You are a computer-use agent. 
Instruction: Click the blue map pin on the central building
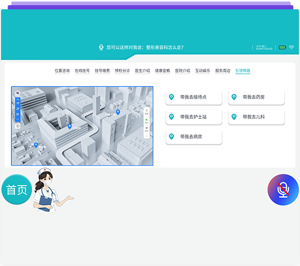point(70,126)
